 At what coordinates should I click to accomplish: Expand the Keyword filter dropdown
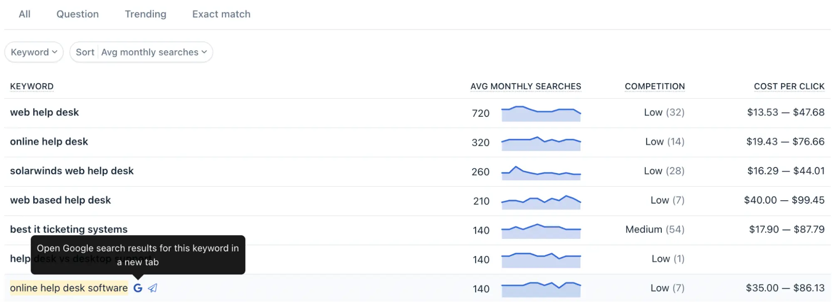point(34,52)
